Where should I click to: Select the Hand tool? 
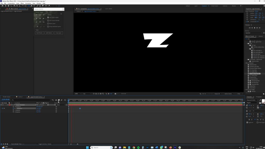pyautogui.click(x=8, y=6)
